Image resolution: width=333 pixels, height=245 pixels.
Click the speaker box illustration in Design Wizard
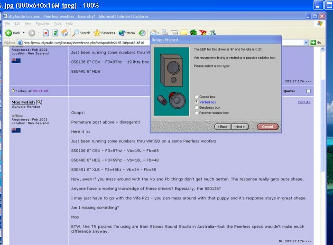171,82
